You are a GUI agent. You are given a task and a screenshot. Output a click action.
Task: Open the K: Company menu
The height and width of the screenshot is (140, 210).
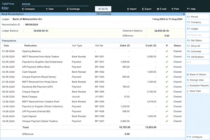pos(28,9)
